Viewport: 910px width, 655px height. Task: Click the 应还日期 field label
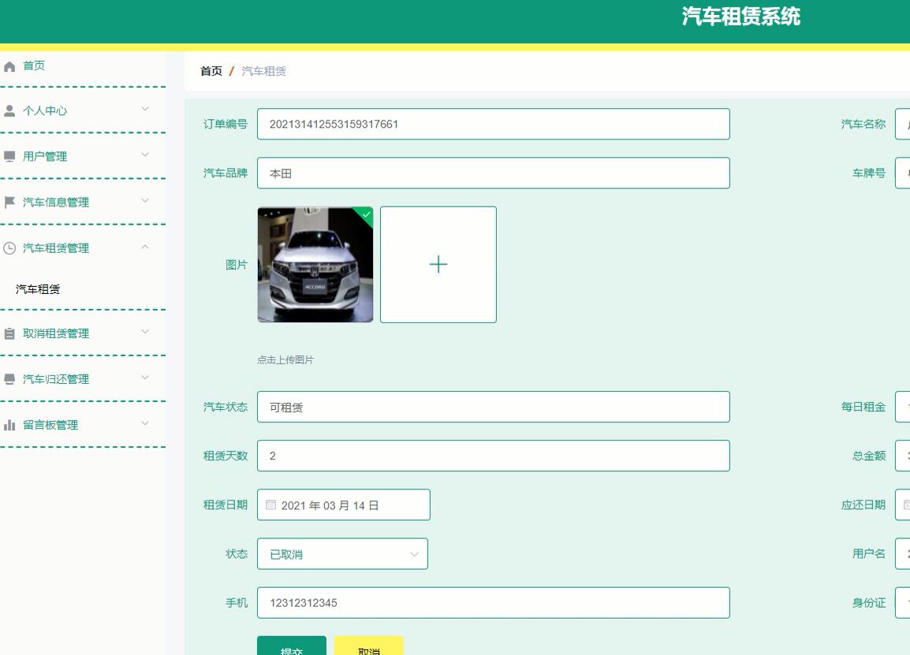863,504
